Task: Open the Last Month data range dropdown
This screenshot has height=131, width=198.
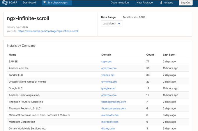Action: pyautogui.click(x=112, y=24)
